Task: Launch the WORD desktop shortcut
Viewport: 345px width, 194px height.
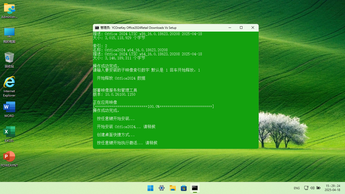Action: [9, 109]
